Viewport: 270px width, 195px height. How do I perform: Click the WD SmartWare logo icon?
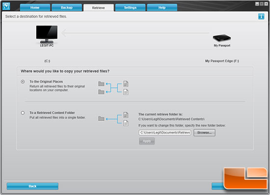(6, 6)
